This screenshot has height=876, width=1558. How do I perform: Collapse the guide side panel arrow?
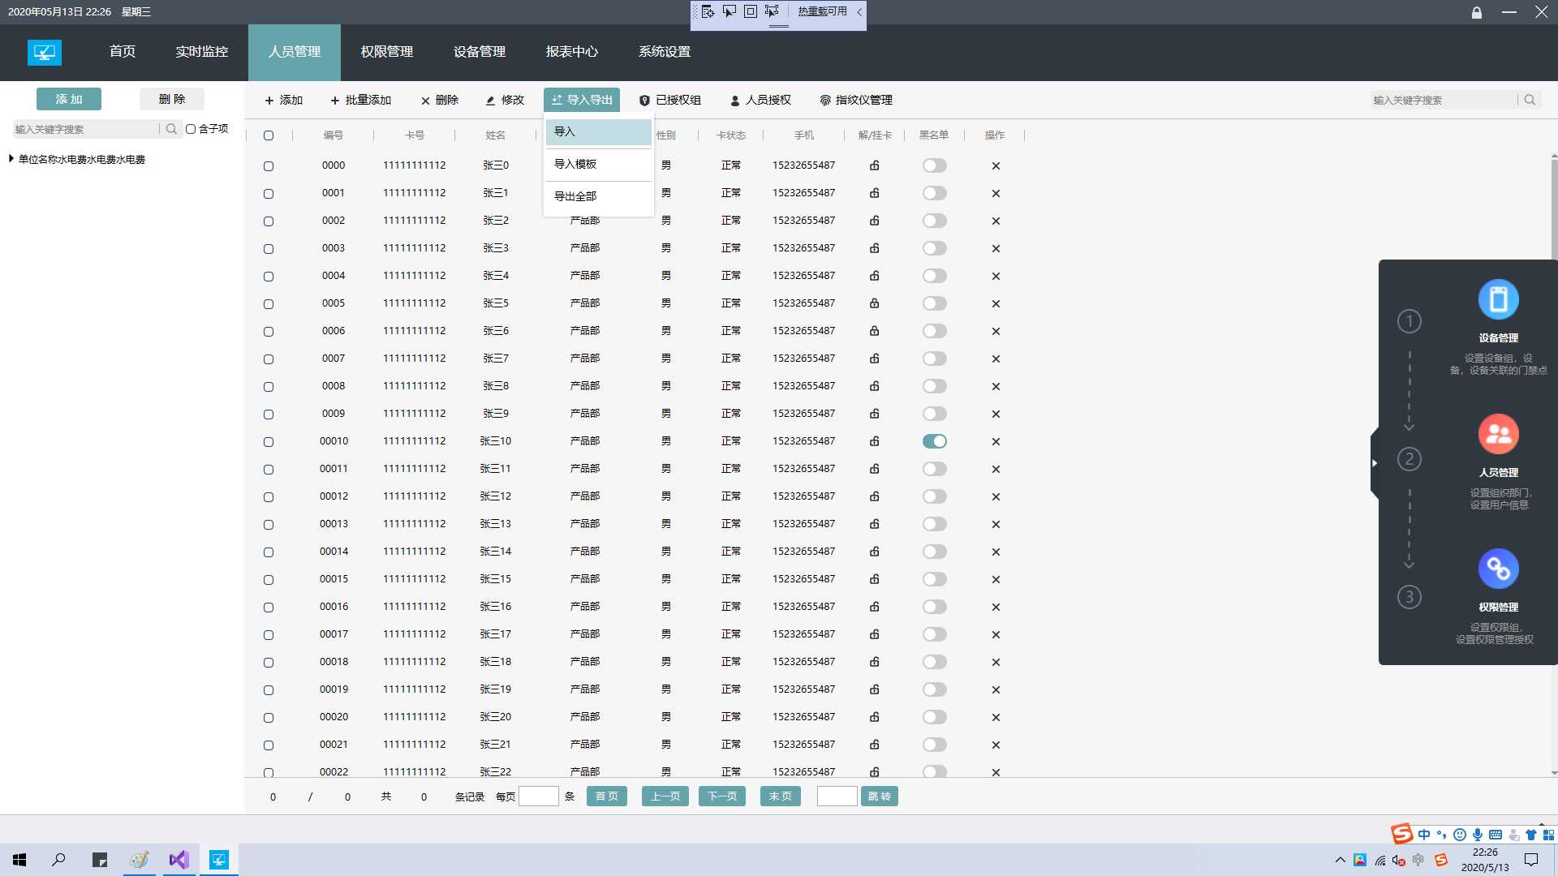click(1375, 463)
